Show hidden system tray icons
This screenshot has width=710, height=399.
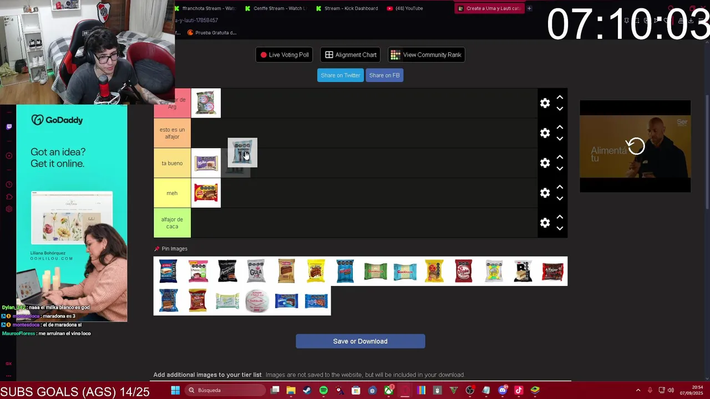638,390
